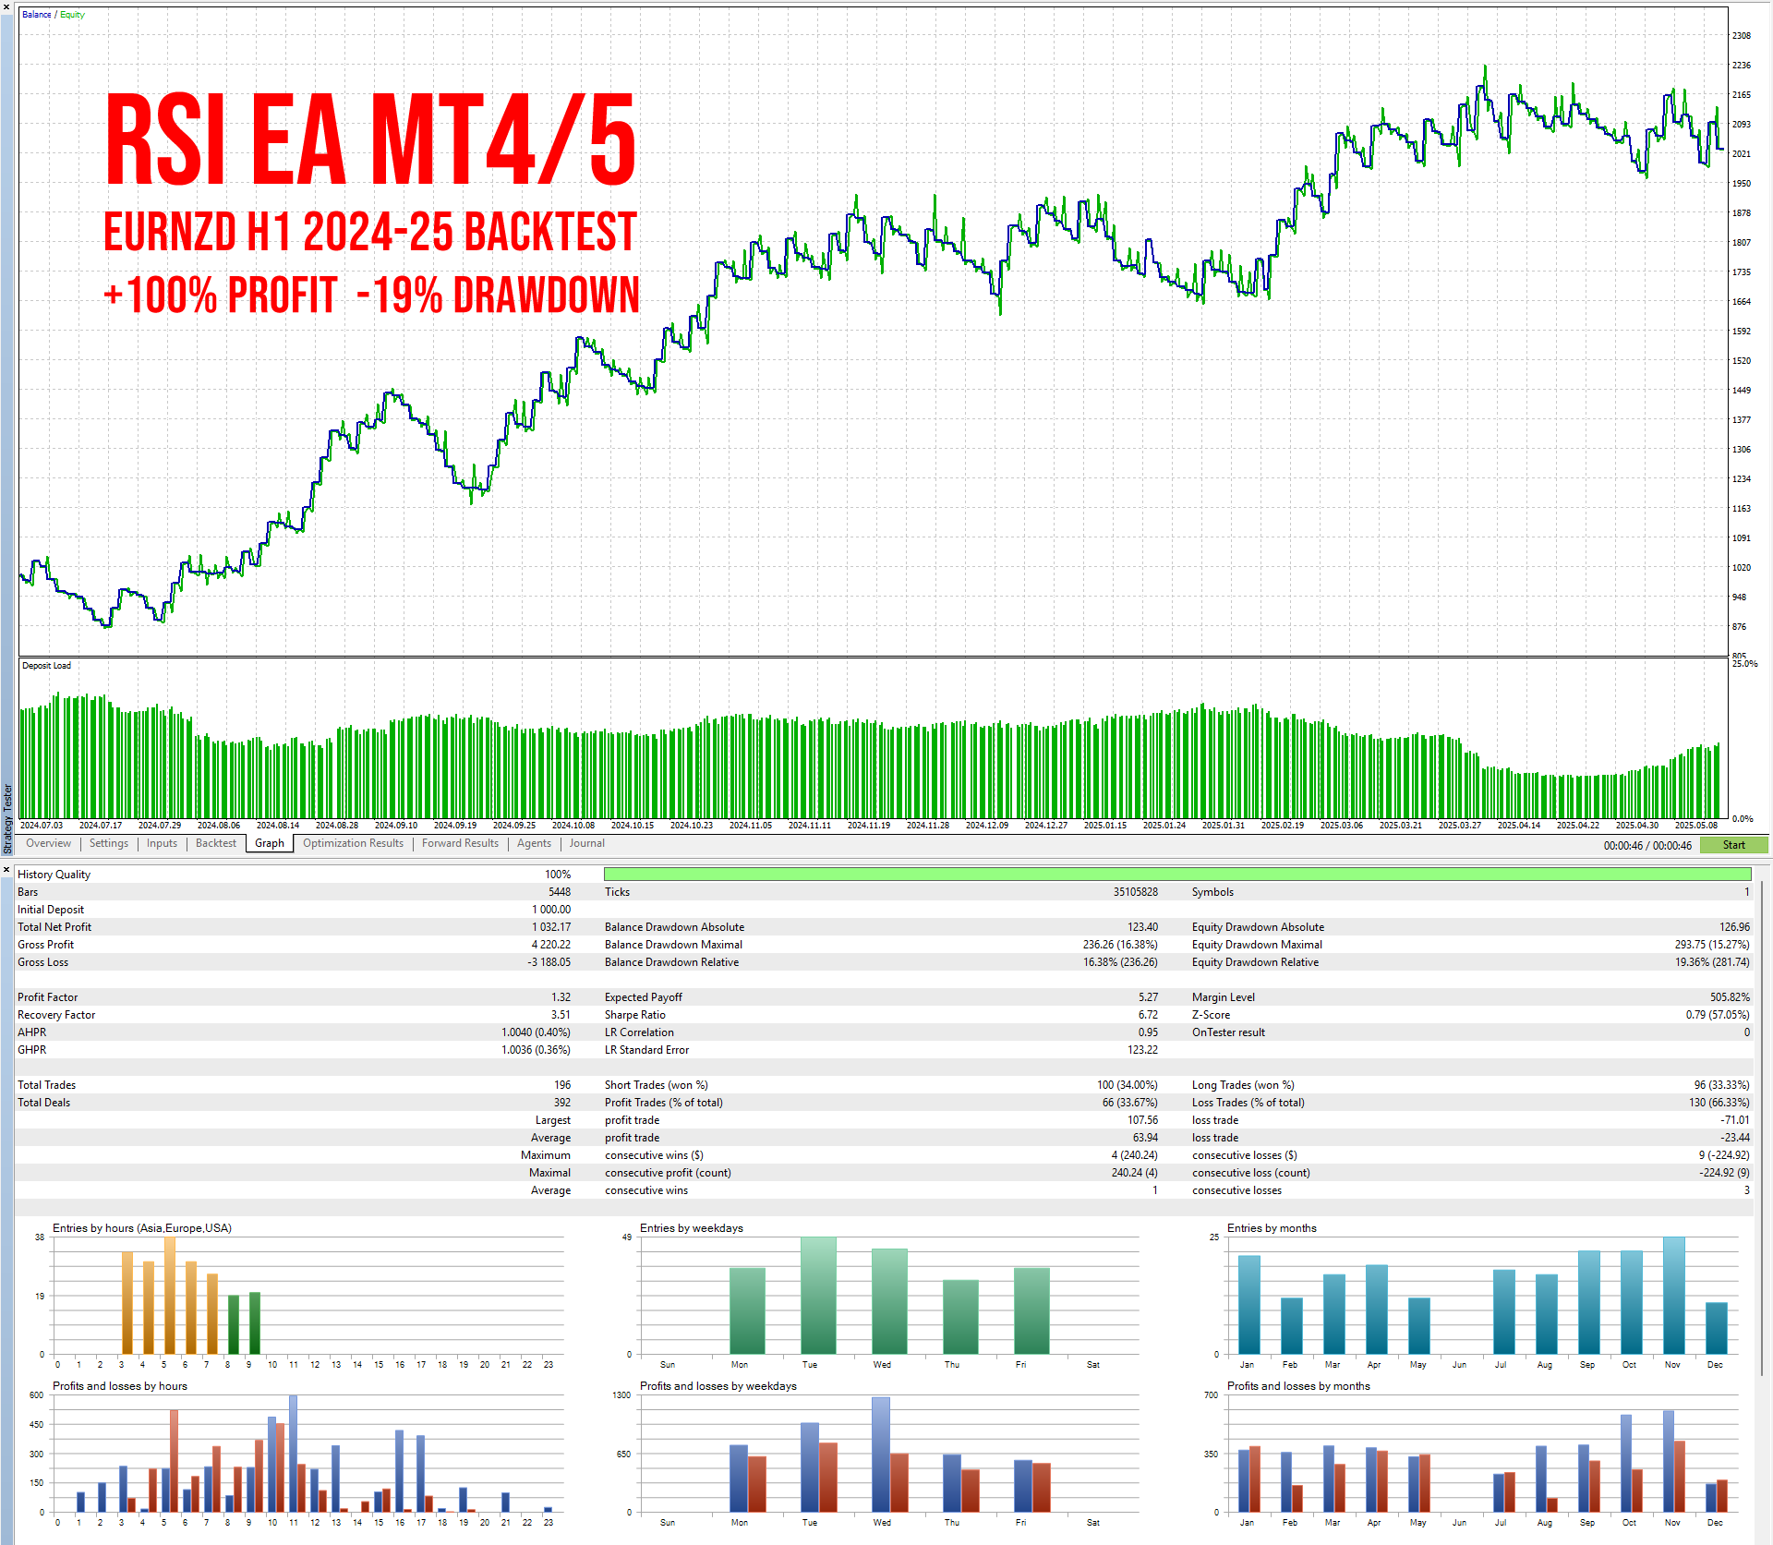Click the Recovery Factor value 3.51

tap(561, 1015)
